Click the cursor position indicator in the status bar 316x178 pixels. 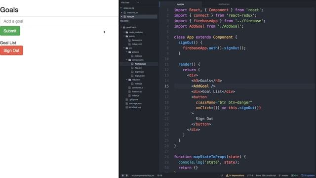159,176
